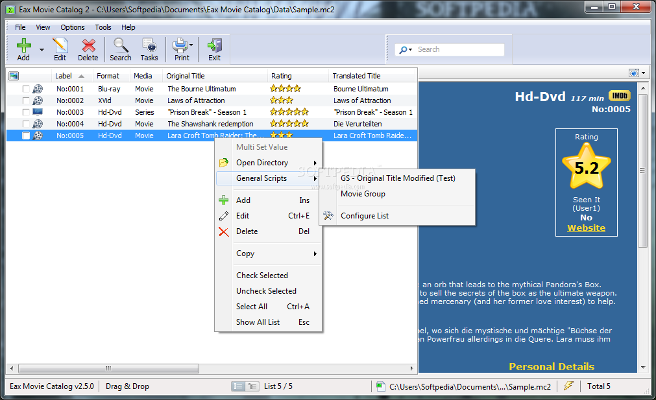This screenshot has width=656, height=400.
Task: Click the IMDb badge icon
Action: 620,96
